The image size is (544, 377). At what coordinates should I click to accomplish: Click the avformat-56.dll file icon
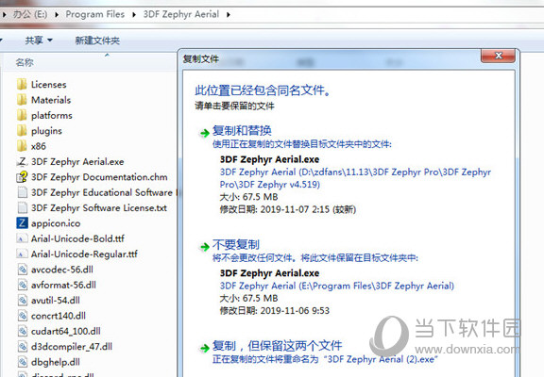[23, 285]
